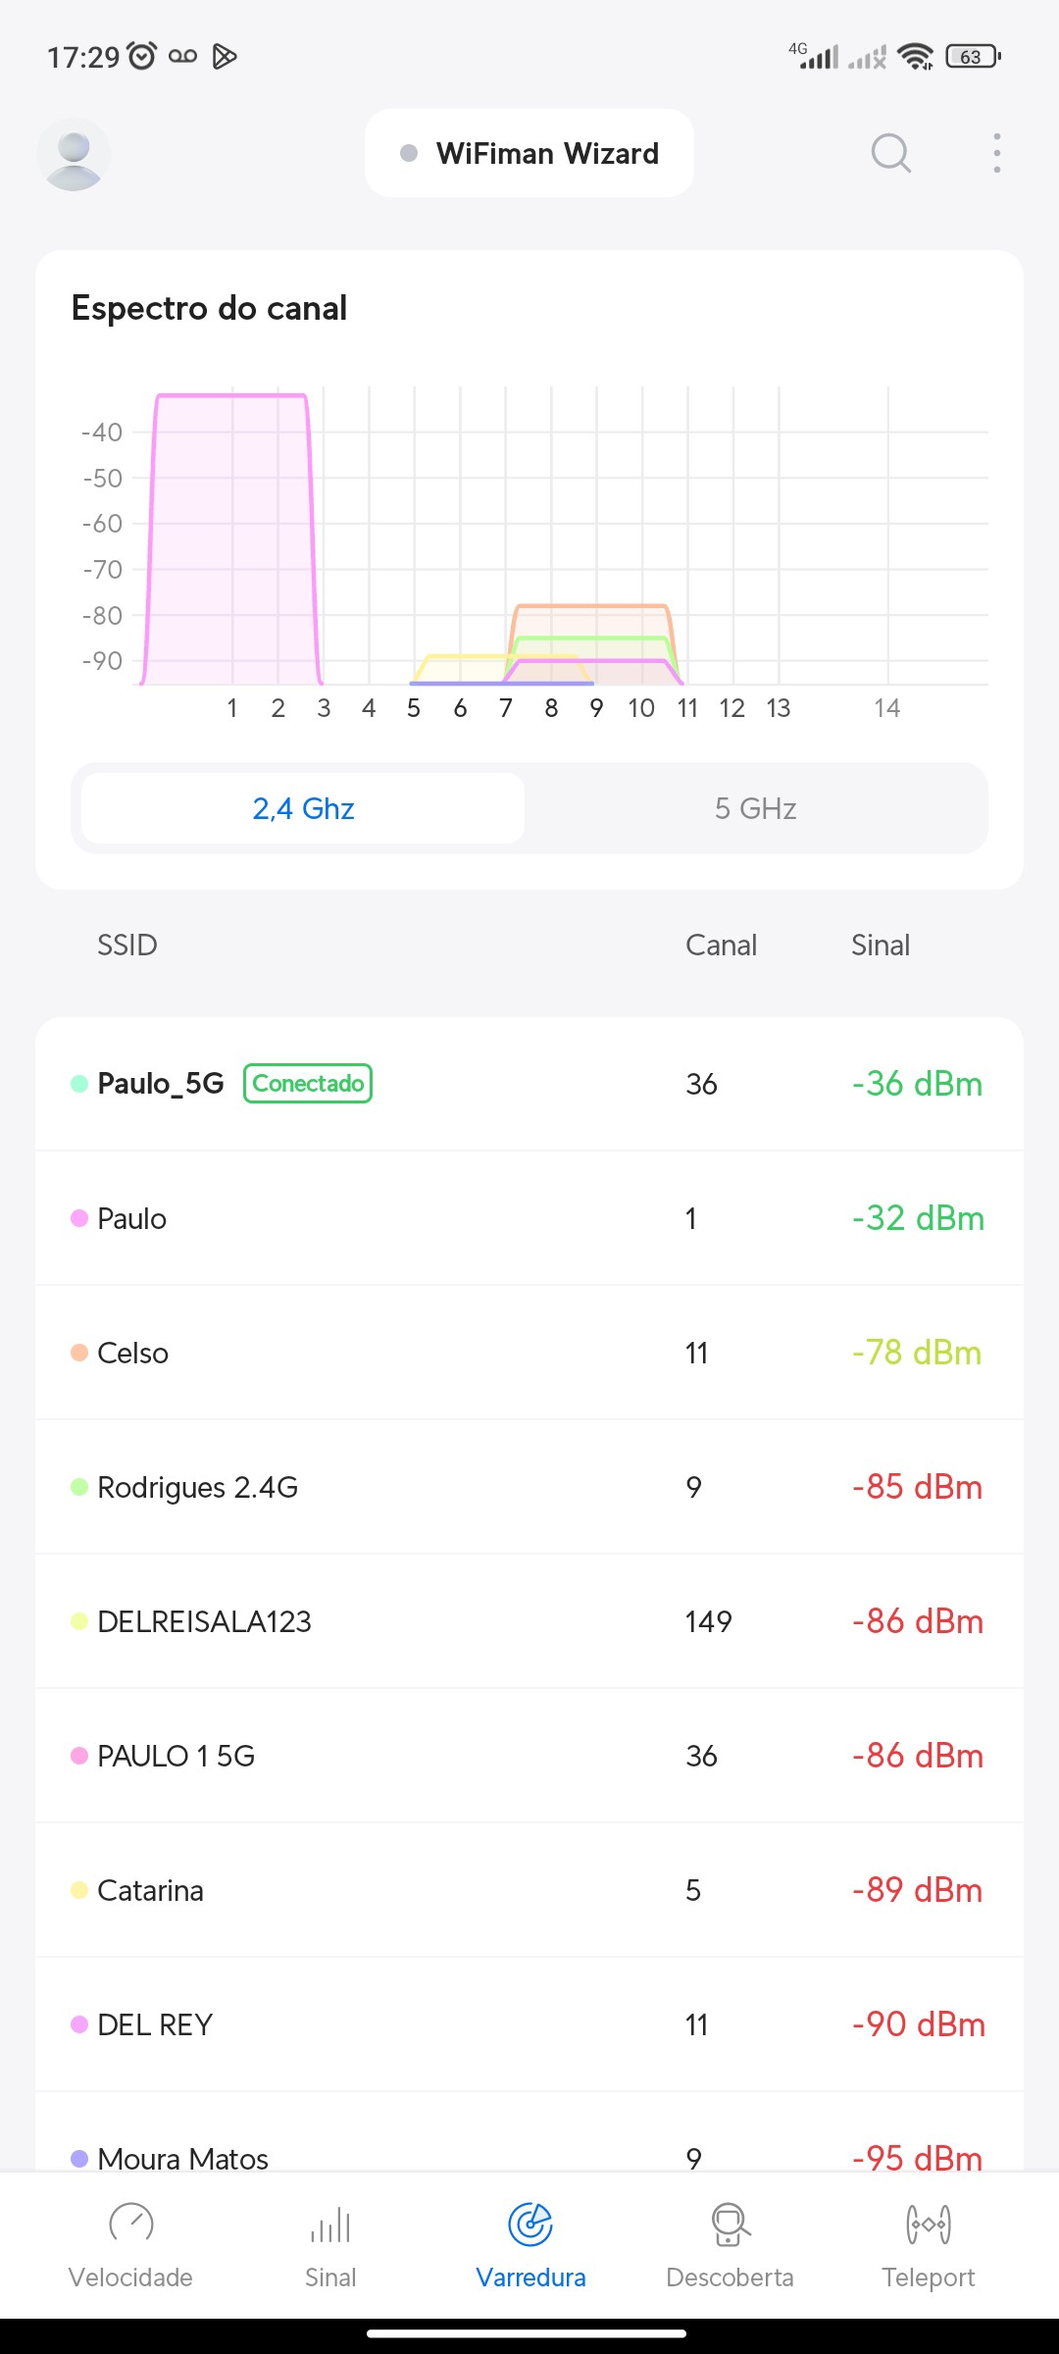Open the user profile avatar
This screenshot has width=1059, height=2354.
[x=74, y=154]
